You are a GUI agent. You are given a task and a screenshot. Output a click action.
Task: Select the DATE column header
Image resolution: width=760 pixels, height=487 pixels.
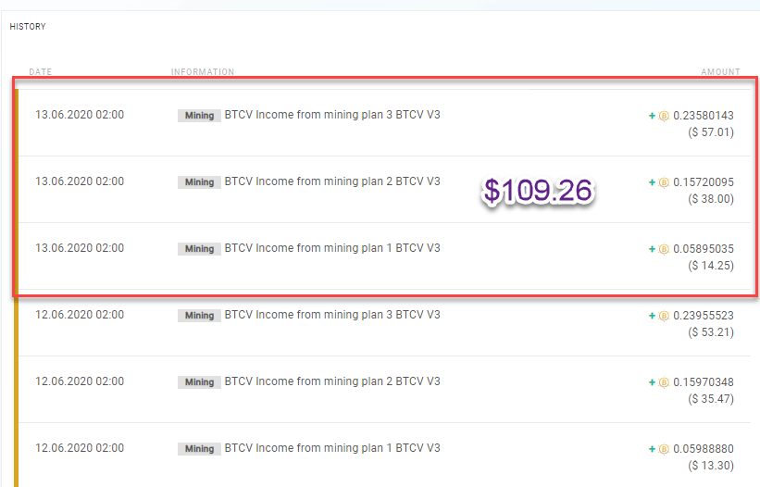40,71
